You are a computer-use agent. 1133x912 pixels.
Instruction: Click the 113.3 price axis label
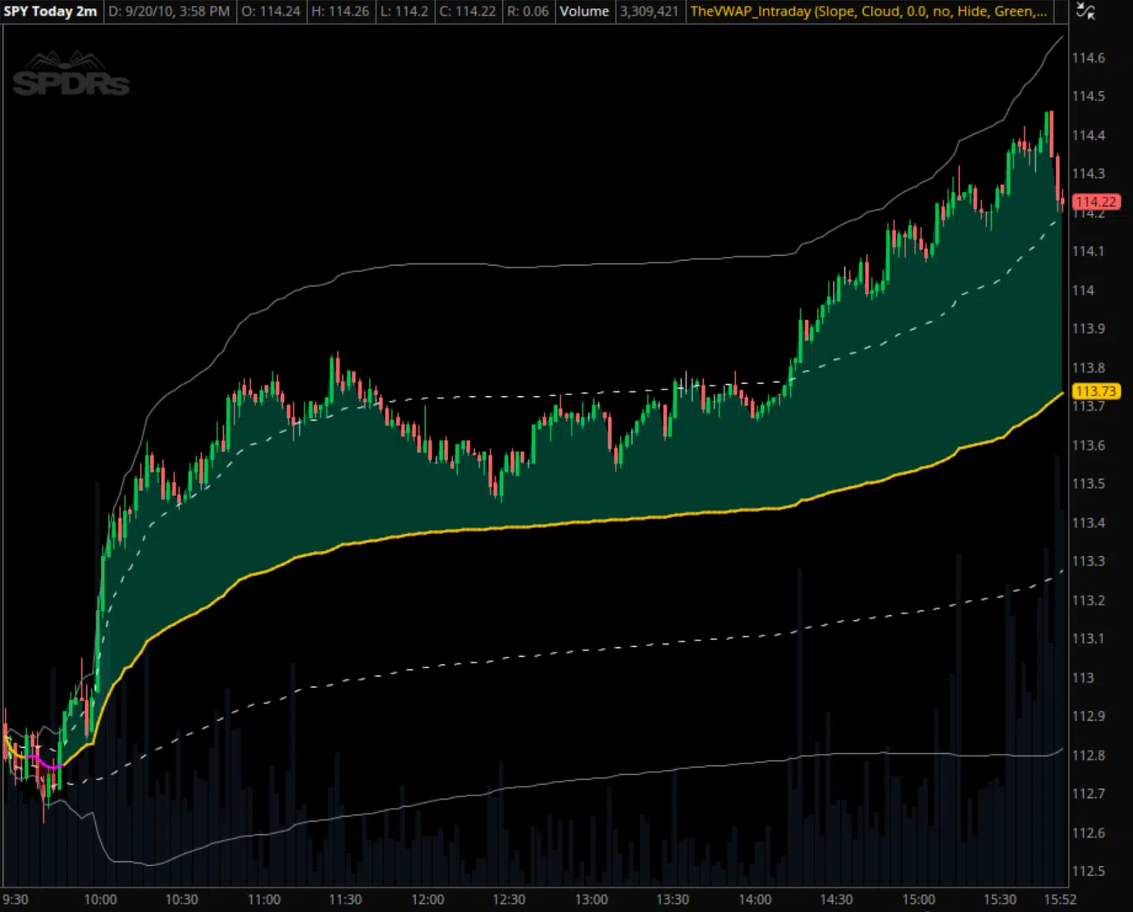(1089, 562)
